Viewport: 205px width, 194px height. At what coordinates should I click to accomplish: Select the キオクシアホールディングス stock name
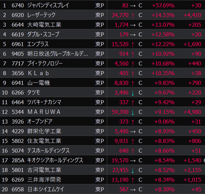click(55, 160)
